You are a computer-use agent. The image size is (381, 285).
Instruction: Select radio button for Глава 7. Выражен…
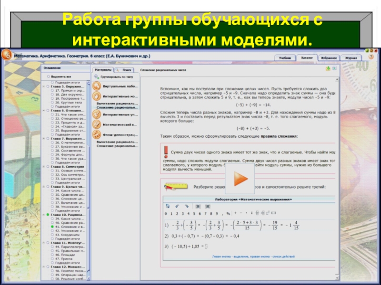tap(48, 139)
